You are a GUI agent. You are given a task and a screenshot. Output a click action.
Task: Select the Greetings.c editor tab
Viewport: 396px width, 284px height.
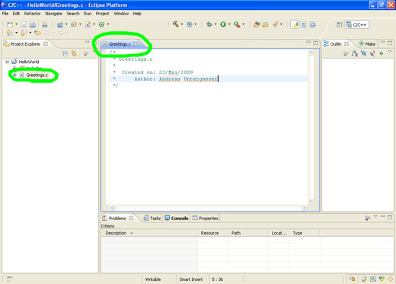point(120,44)
